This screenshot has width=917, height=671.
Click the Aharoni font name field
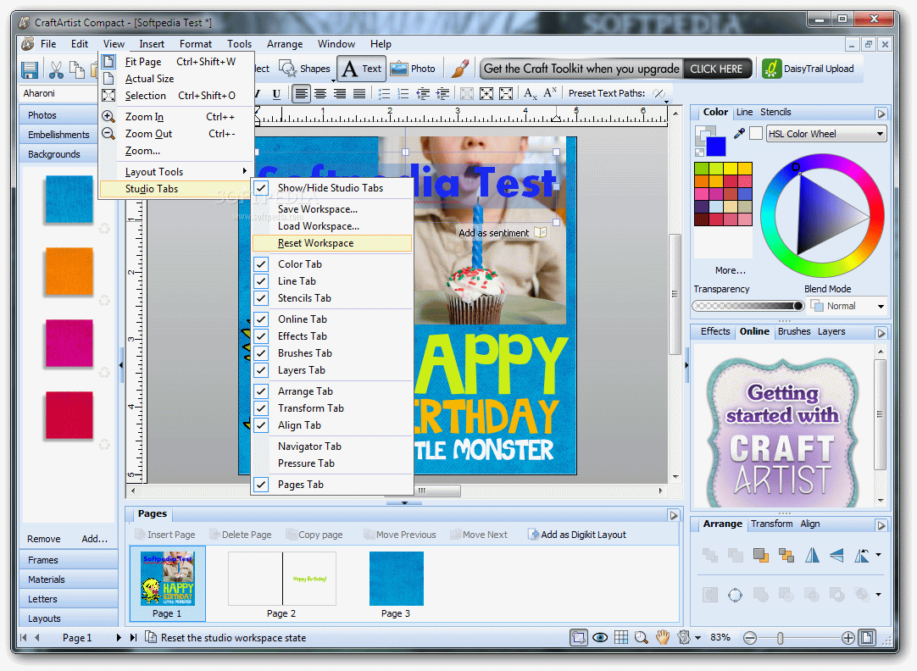pyautogui.click(x=58, y=93)
